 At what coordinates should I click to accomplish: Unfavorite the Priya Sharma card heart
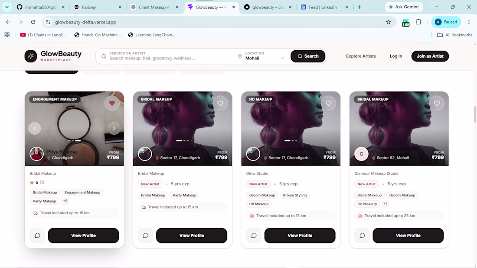pos(112,104)
